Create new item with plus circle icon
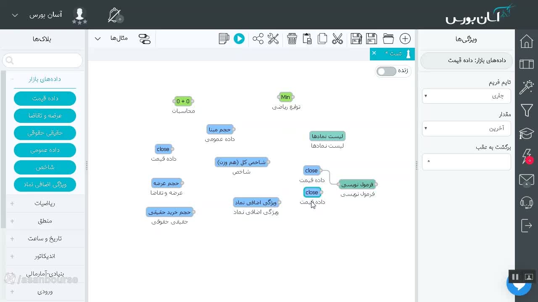The image size is (538, 302). coord(405,39)
